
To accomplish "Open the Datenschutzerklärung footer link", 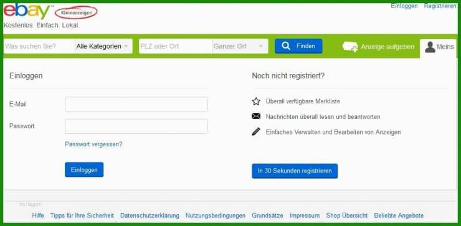I will tap(150, 215).
